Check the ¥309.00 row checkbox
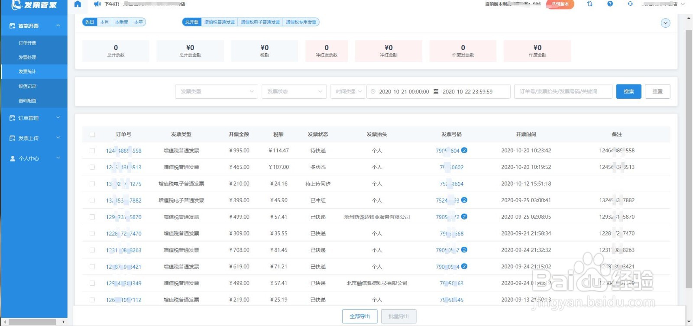 92,233
